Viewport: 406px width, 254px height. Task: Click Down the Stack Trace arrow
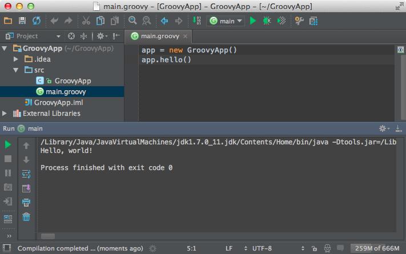26,160
